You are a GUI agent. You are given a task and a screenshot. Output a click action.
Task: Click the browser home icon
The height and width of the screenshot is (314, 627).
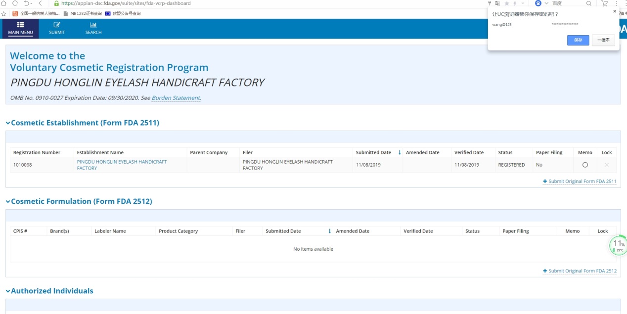4,3
